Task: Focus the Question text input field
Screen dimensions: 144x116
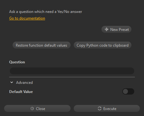Action: [x=72, y=71]
